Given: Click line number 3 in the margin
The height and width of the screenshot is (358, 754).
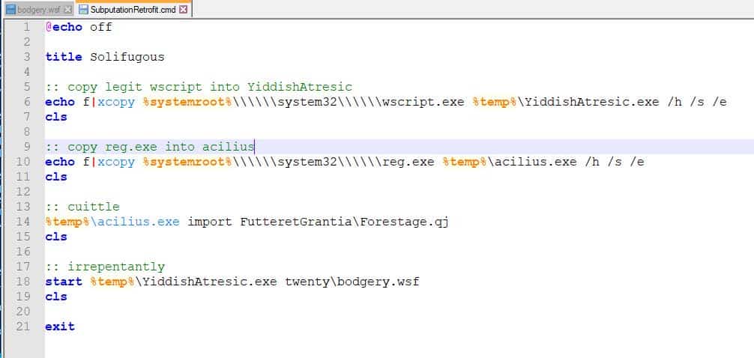Looking at the screenshot, I should coord(26,57).
